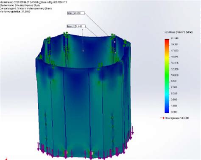Click the 7.083 legend value

point(174,87)
